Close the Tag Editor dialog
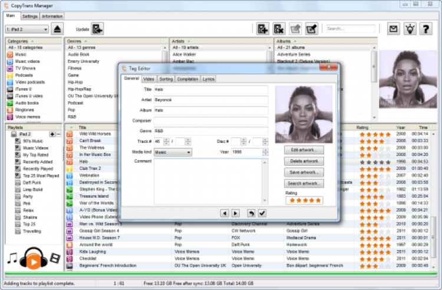 (328, 67)
